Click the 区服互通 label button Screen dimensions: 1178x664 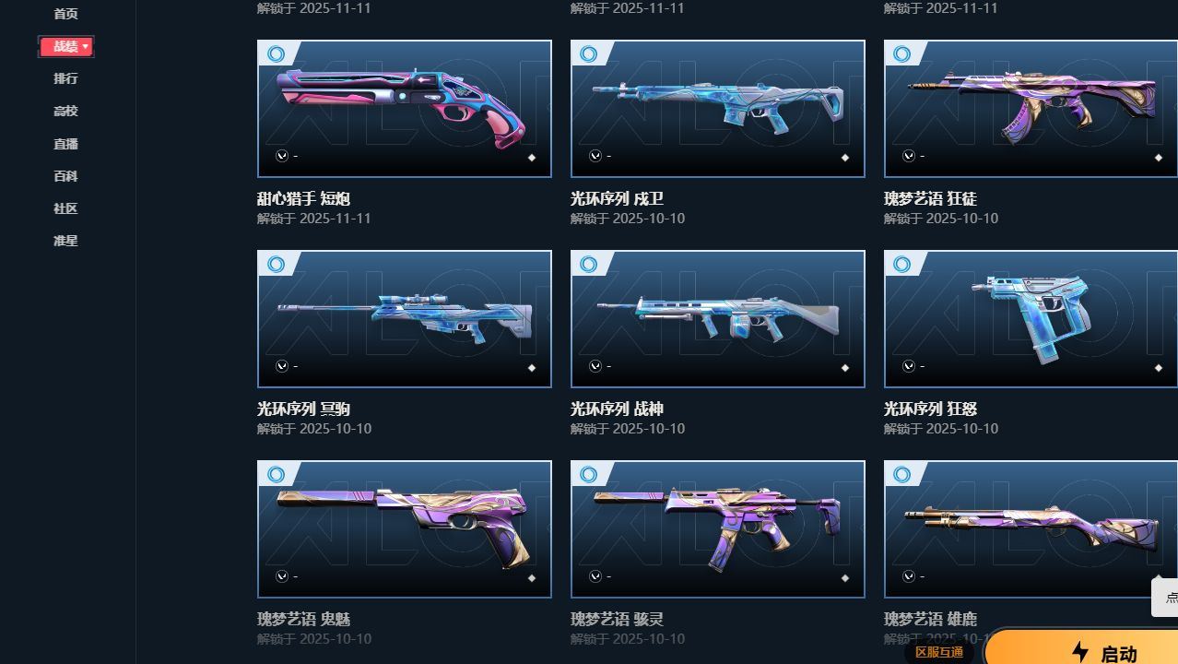click(x=939, y=652)
